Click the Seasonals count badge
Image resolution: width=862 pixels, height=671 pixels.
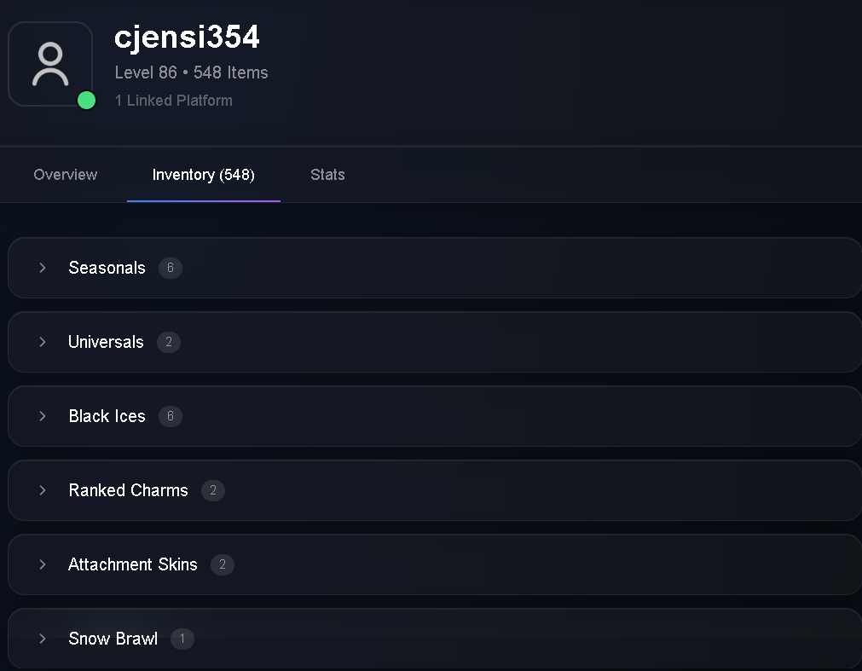point(171,268)
